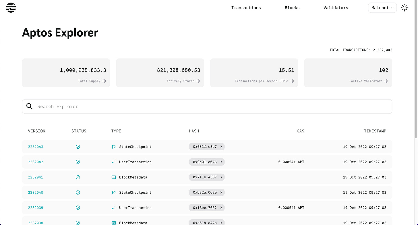Click StateCheckpoint flag icon in row 2232040

pyautogui.click(x=114, y=193)
